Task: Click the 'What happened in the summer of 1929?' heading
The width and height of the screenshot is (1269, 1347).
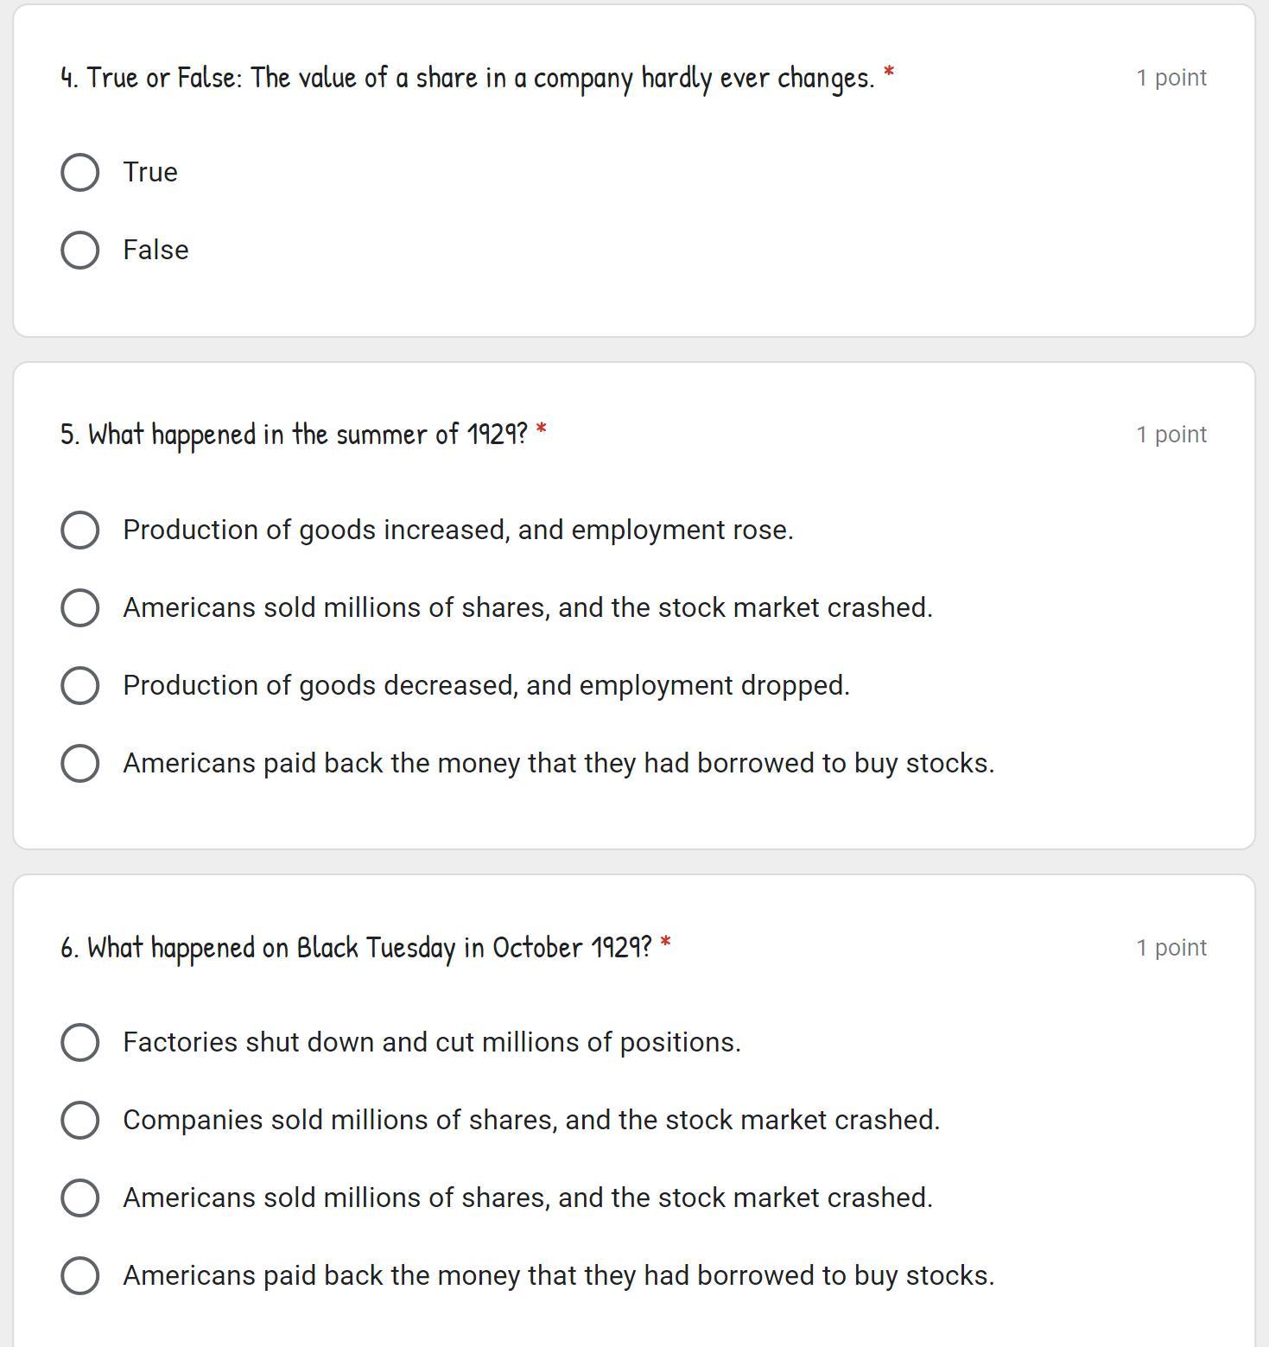Action: pos(294,434)
